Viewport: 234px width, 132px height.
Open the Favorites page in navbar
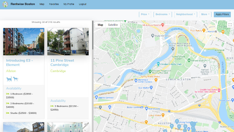(x=54, y=4)
